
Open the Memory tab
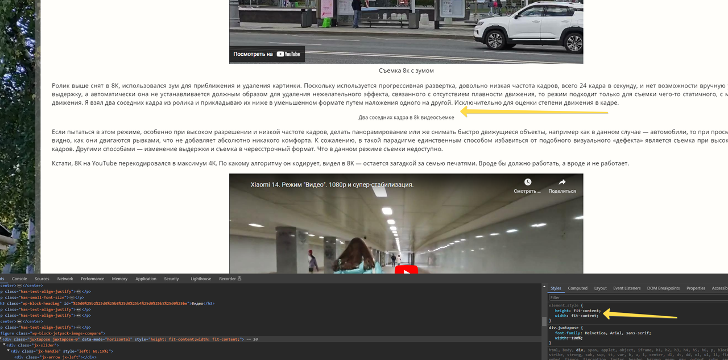click(119, 279)
